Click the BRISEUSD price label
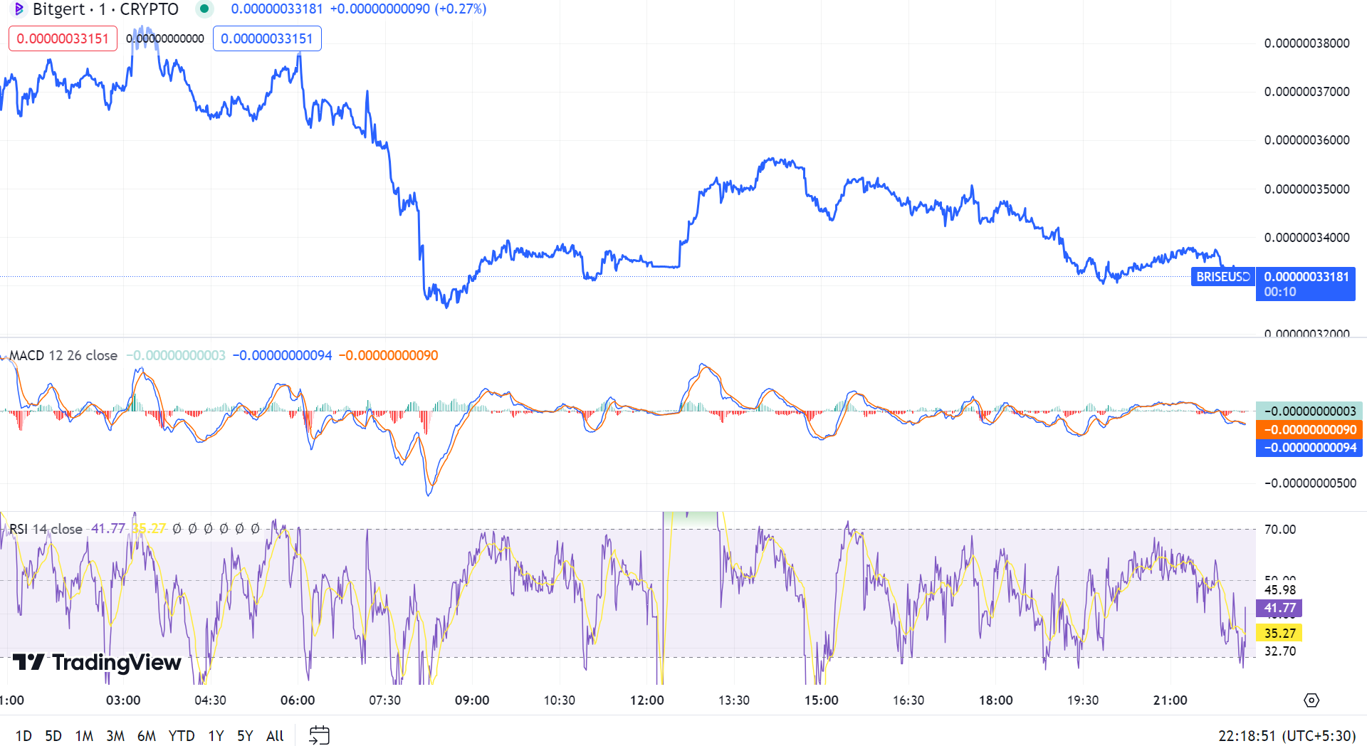The height and width of the screenshot is (746, 1367). tap(1222, 277)
